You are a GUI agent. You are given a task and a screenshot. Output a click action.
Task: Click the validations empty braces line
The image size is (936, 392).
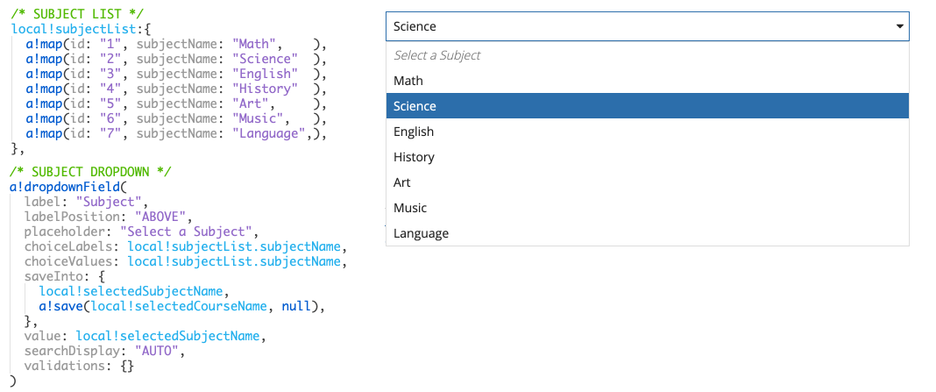coord(79,366)
